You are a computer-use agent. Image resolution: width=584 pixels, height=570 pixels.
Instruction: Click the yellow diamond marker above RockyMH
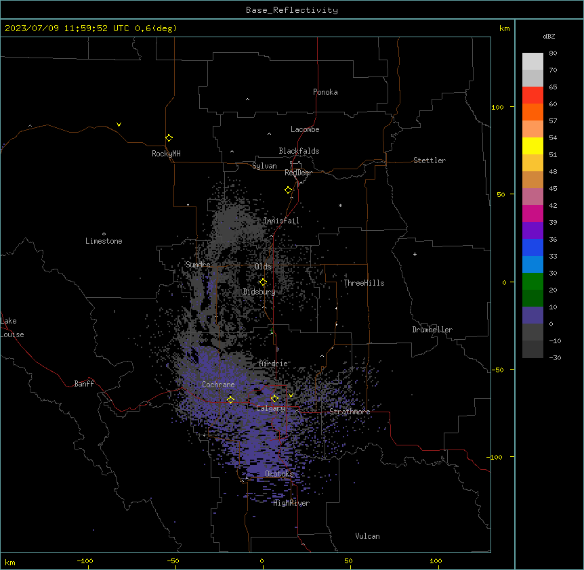(169, 138)
